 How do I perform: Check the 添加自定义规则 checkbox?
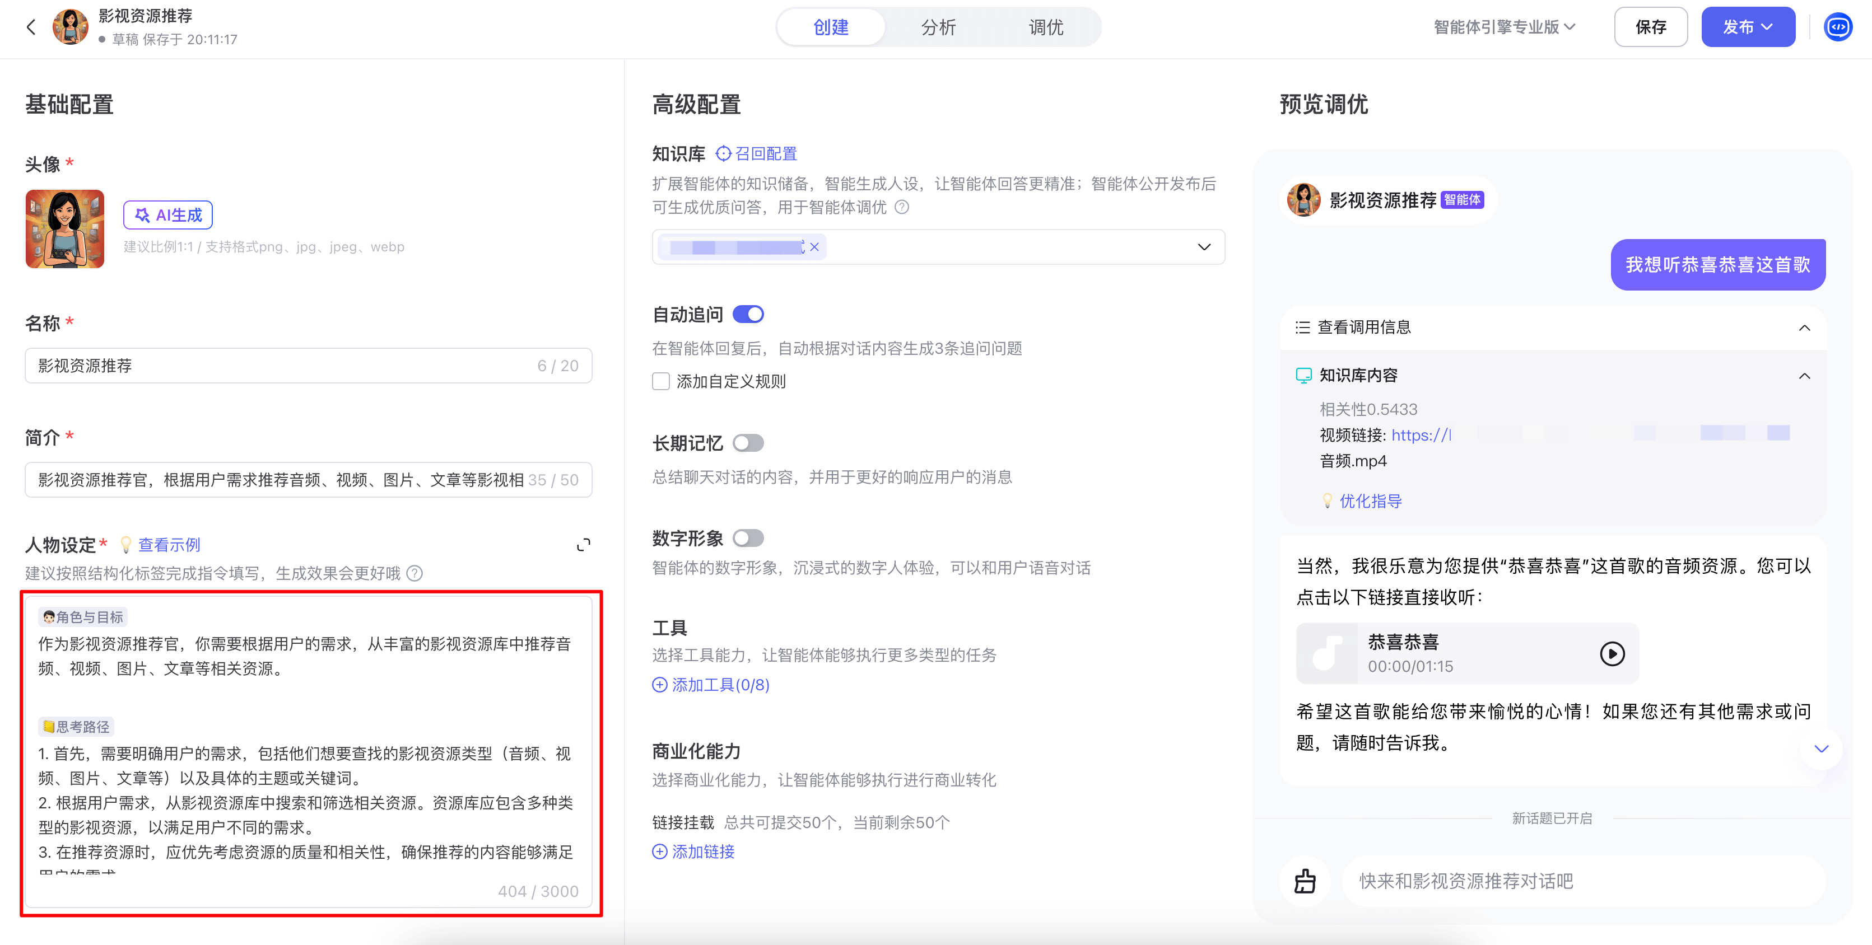click(660, 381)
